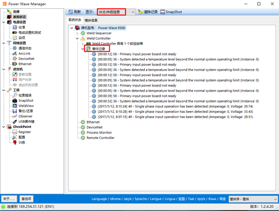Viewport: 279px width, 211px height.
Task: Click the 送丝机的设置 feeder setup item
Action: tap(28, 85)
